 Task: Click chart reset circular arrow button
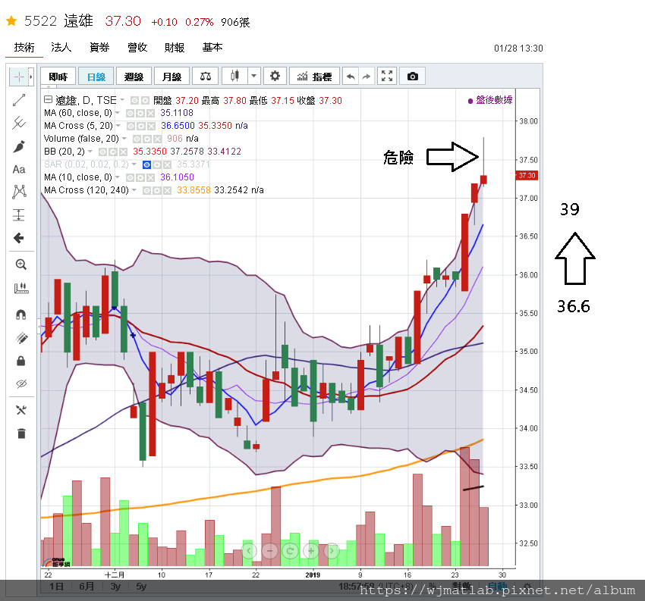click(x=290, y=550)
